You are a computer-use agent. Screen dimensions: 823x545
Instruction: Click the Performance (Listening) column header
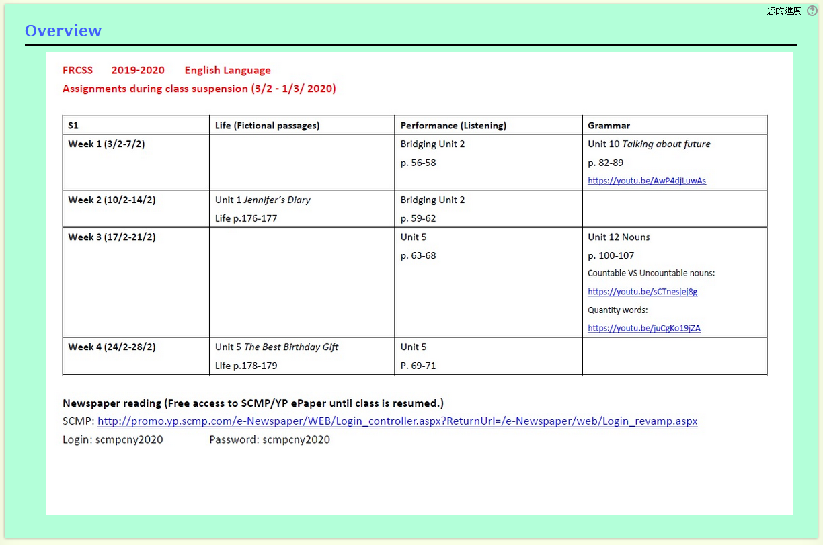coord(453,126)
